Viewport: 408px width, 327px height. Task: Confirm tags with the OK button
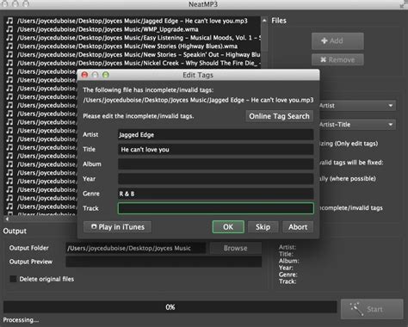click(x=228, y=227)
